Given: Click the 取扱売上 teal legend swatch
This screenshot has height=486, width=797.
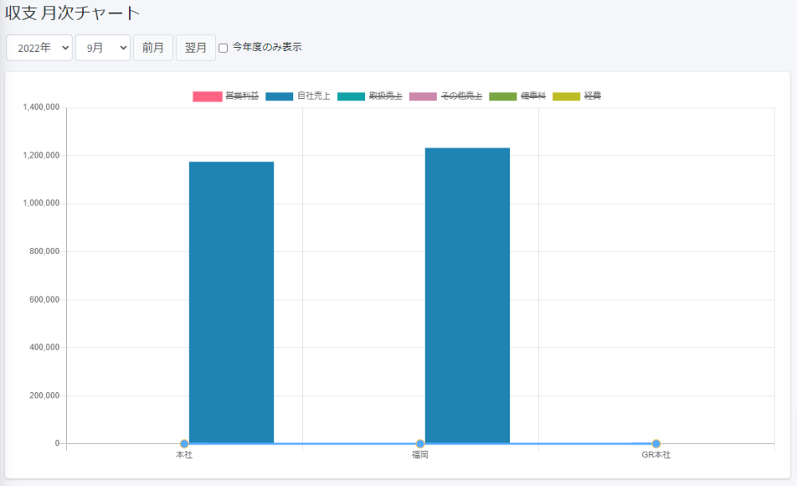Looking at the screenshot, I should pos(351,96).
